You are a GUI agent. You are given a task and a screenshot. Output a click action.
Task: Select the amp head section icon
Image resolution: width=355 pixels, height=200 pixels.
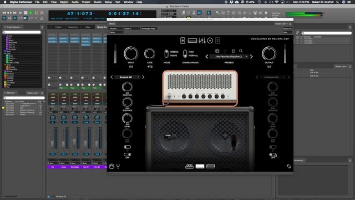pos(192,41)
